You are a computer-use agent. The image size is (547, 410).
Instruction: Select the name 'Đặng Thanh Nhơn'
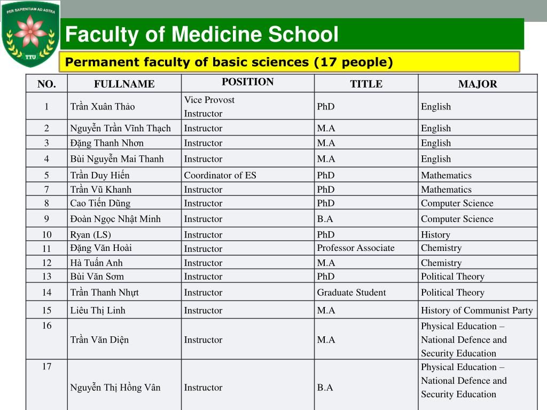click(107, 143)
